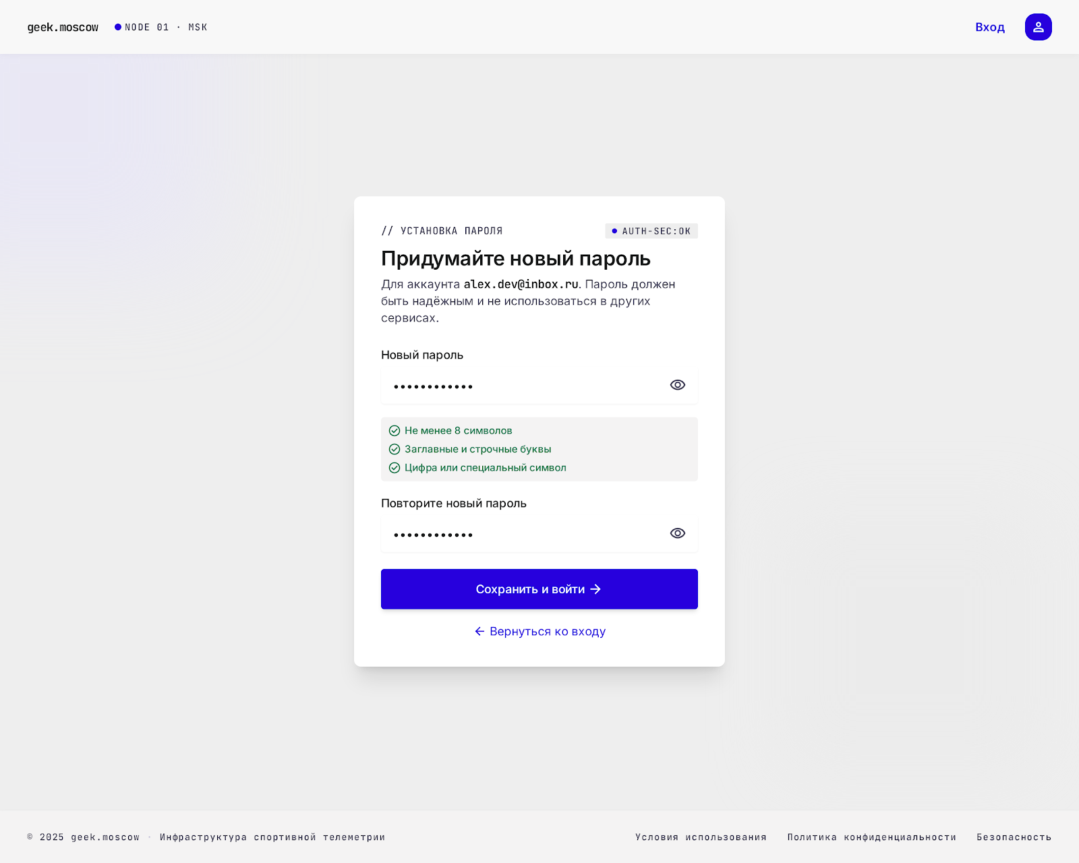Follow the Вернуться ко входу link
This screenshot has height=863, width=1079.
(x=540, y=631)
